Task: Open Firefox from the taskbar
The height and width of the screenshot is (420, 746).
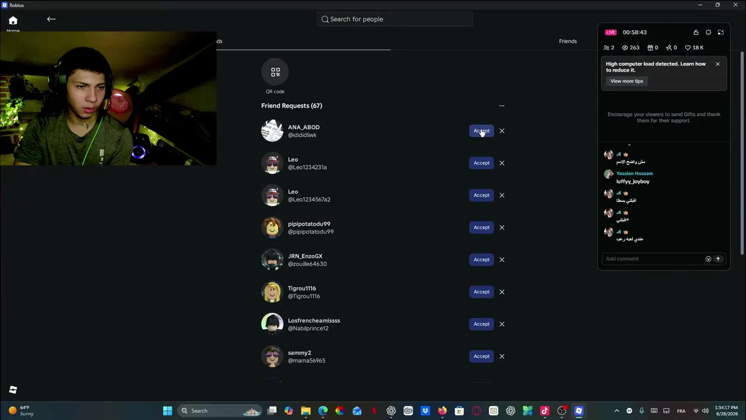Action: tap(442, 411)
